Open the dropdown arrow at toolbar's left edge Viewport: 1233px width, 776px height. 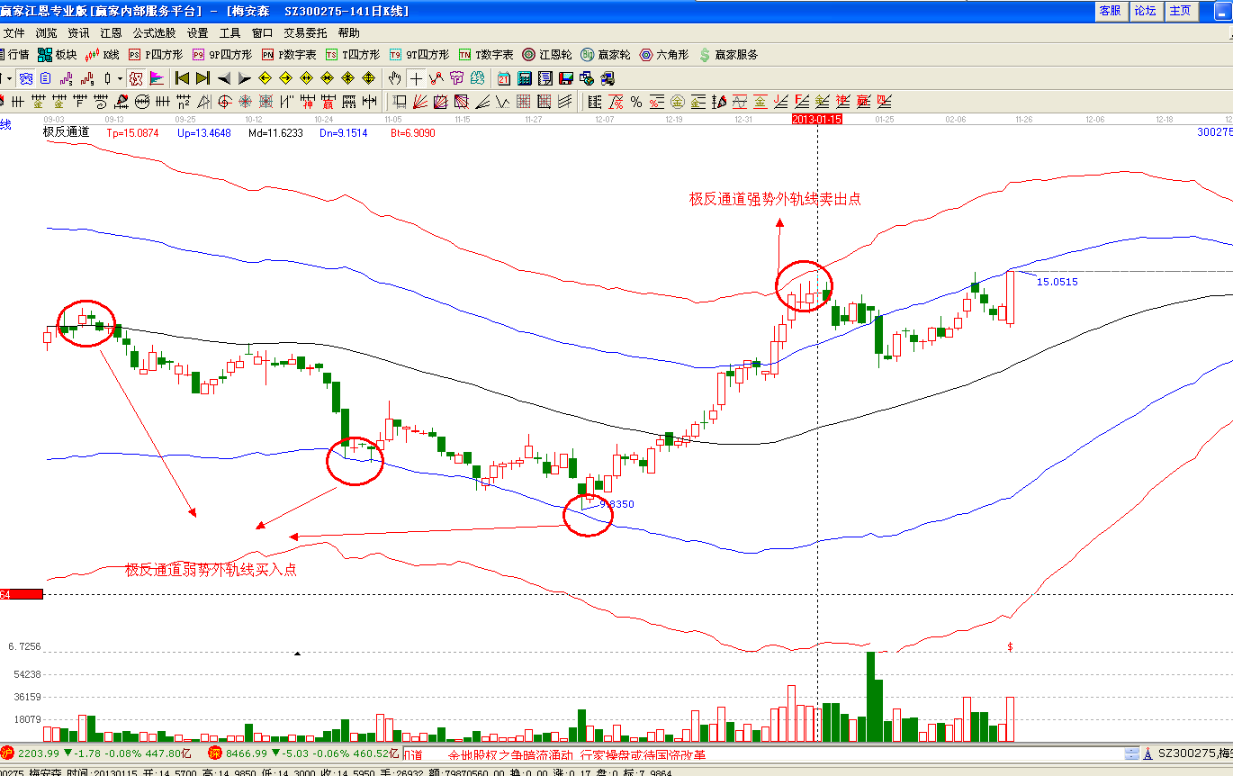click(8, 78)
